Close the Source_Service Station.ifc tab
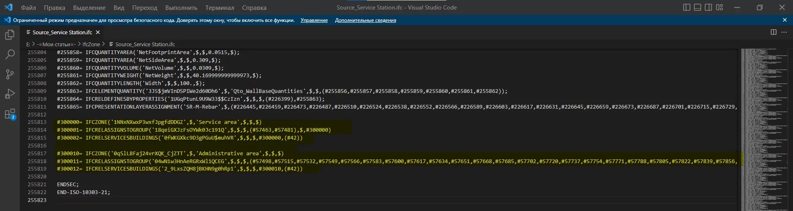 98,32
